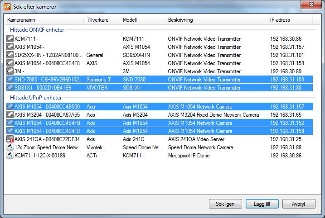
Task: Sort by Kameranamn column header
Action: point(44,20)
